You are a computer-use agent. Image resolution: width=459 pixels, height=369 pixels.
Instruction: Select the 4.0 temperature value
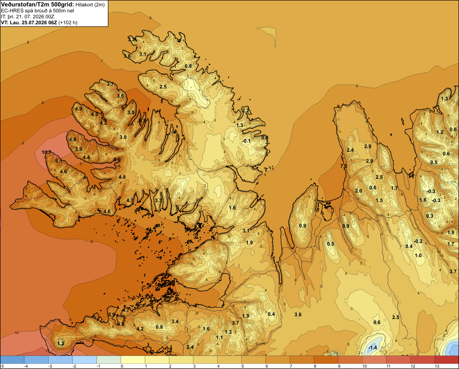coord(95,114)
